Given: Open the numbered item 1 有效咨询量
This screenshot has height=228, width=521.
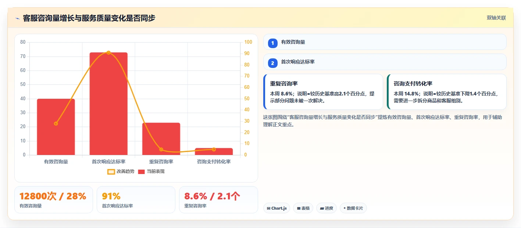Looking at the screenshot, I should (x=385, y=42).
